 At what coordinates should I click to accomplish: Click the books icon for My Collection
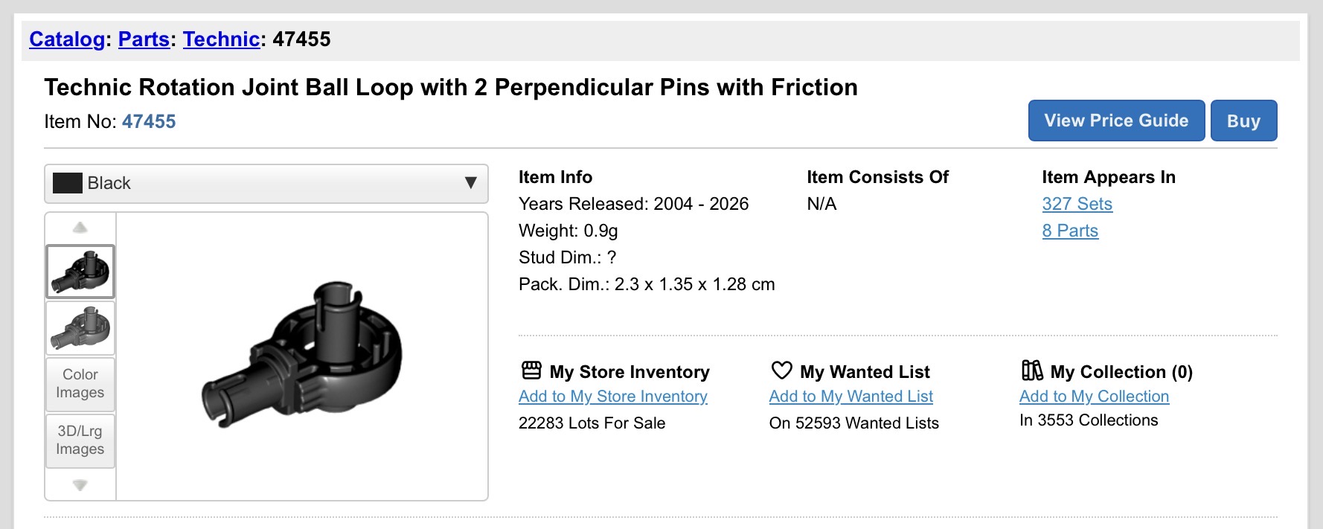tap(1032, 370)
